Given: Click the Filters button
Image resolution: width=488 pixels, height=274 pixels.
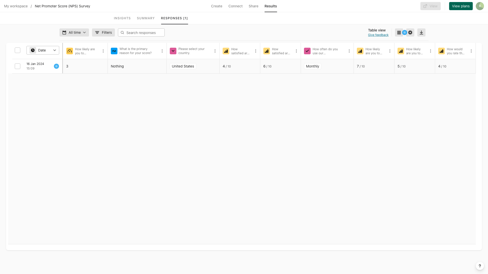Looking at the screenshot, I should pyautogui.click(x=103, y=32).
